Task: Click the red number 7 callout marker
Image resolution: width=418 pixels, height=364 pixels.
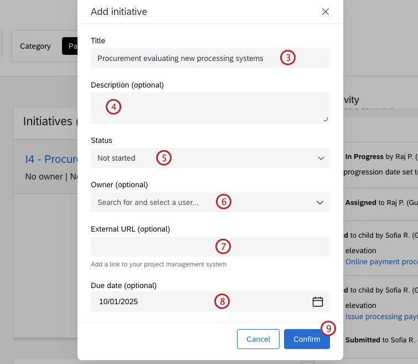Action: point(222,246)
